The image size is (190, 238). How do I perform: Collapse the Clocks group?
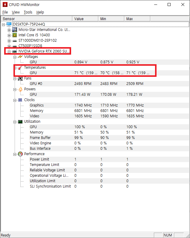[15, 100]
